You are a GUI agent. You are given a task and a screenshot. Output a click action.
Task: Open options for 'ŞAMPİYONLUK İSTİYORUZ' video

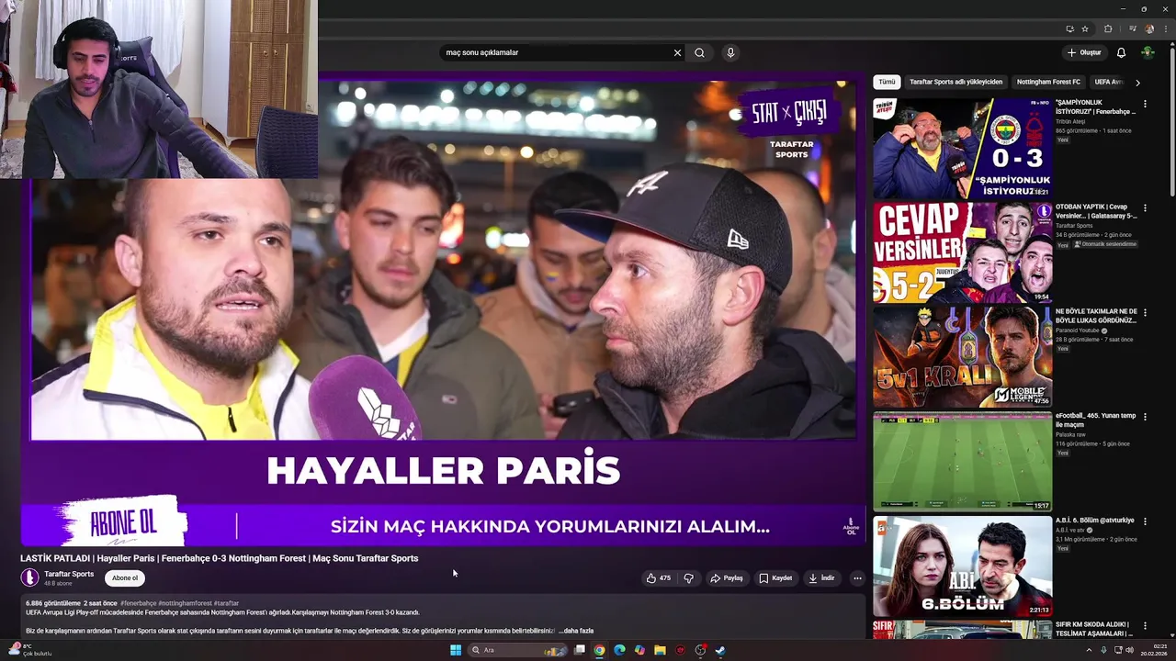pyautogui.click(x=1145, y=104)
